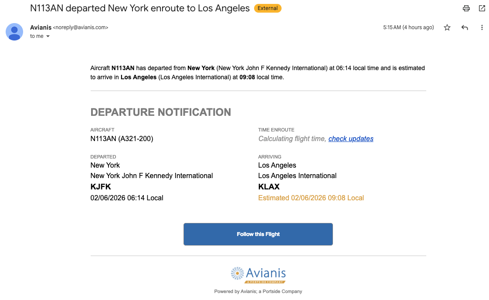This screenshot has height=300, width=489.
Task: Open the three-dot More options menu
Action: [482, 27]
